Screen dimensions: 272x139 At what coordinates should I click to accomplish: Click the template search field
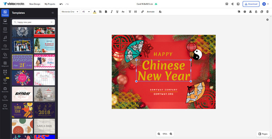point(33,22)
